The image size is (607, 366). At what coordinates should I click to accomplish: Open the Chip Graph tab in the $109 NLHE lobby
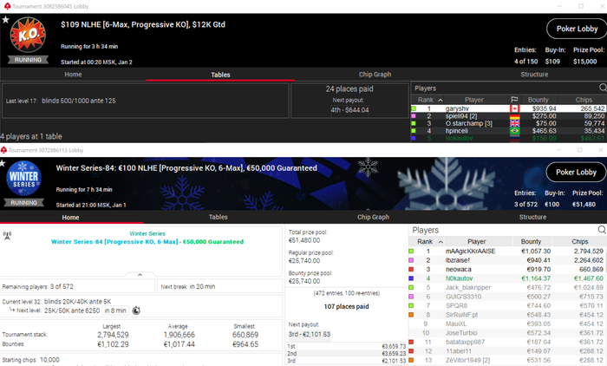(375, 75)
